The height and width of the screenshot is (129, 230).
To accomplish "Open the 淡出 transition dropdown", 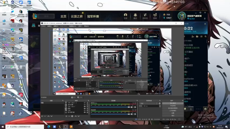I will tap(149, 103).
